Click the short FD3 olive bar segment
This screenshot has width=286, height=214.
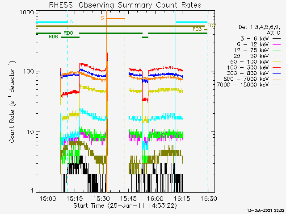[206, 30]
